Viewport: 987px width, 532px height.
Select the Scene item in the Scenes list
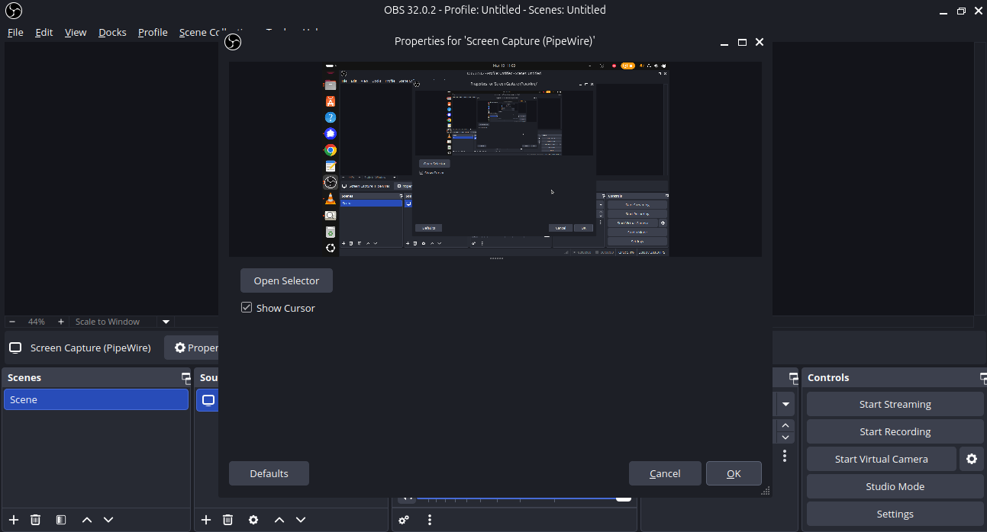pos(95,399)
